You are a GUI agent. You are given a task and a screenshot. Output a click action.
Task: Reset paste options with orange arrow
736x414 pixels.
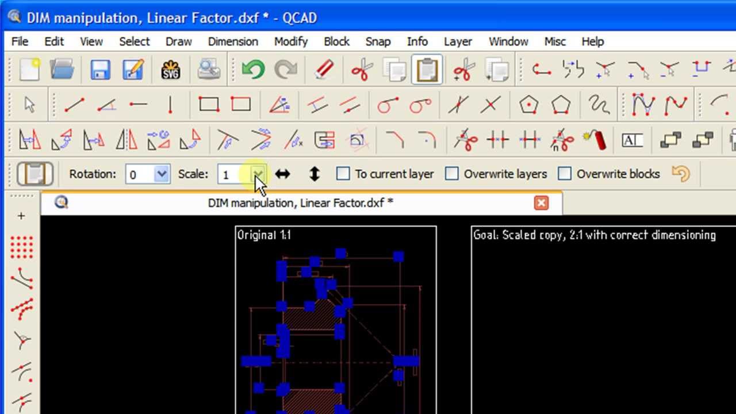pos(681,174)
